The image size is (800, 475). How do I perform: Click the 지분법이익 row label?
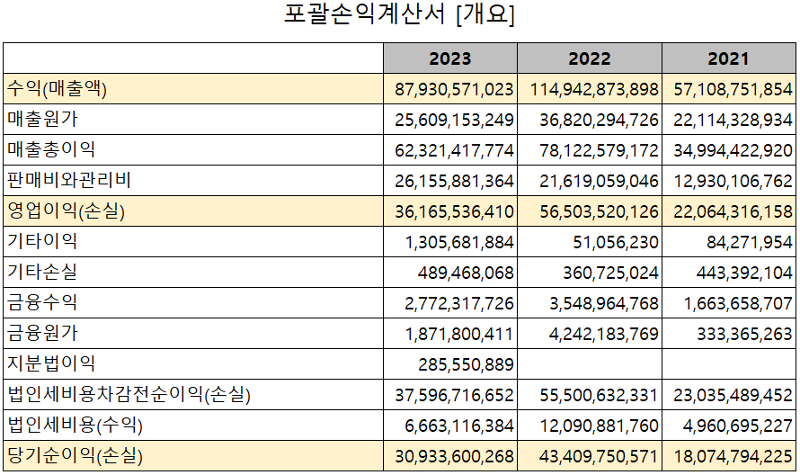point(51,363)
